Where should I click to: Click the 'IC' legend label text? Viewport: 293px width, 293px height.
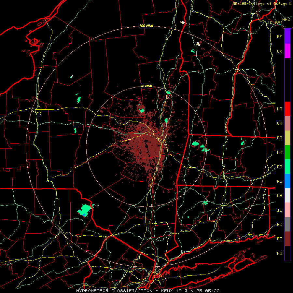pyautogui.click(x=279, y=210)
